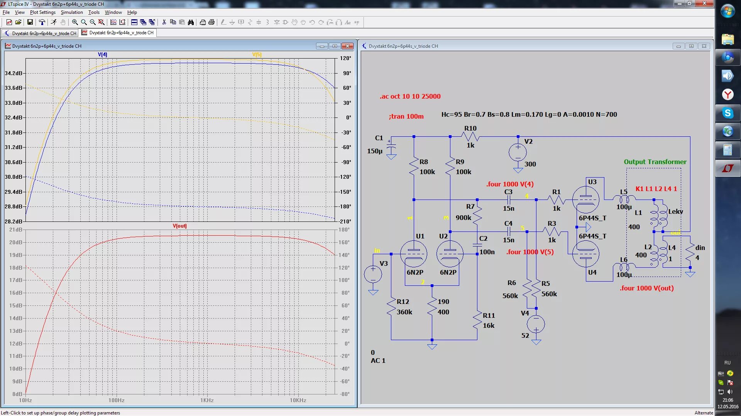The width and height of the screenshot is (741, 416).
Task: Switch to the schematic tab in tab bar
Action: [x=40, y=33]
